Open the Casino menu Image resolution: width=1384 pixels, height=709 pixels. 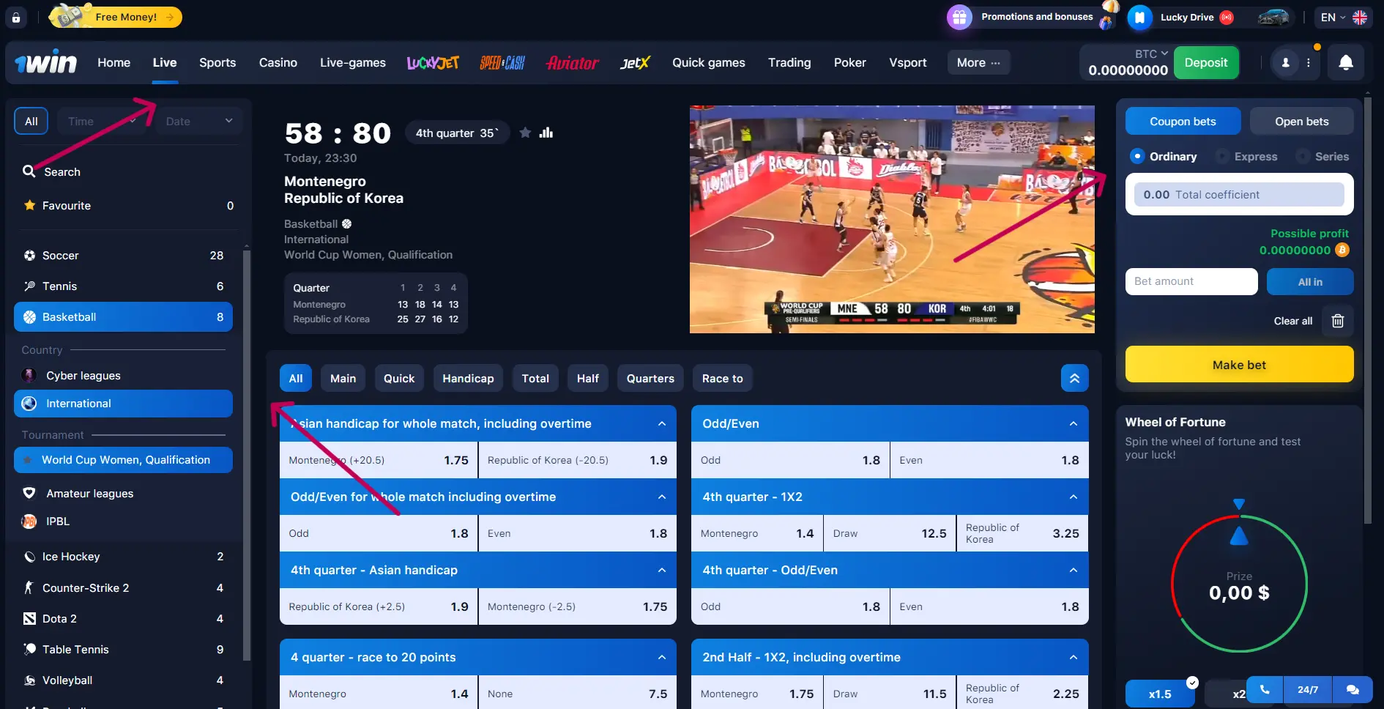(x=278, y=63)
